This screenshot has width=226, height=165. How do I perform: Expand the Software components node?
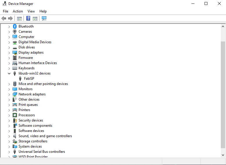click(9, 126)
